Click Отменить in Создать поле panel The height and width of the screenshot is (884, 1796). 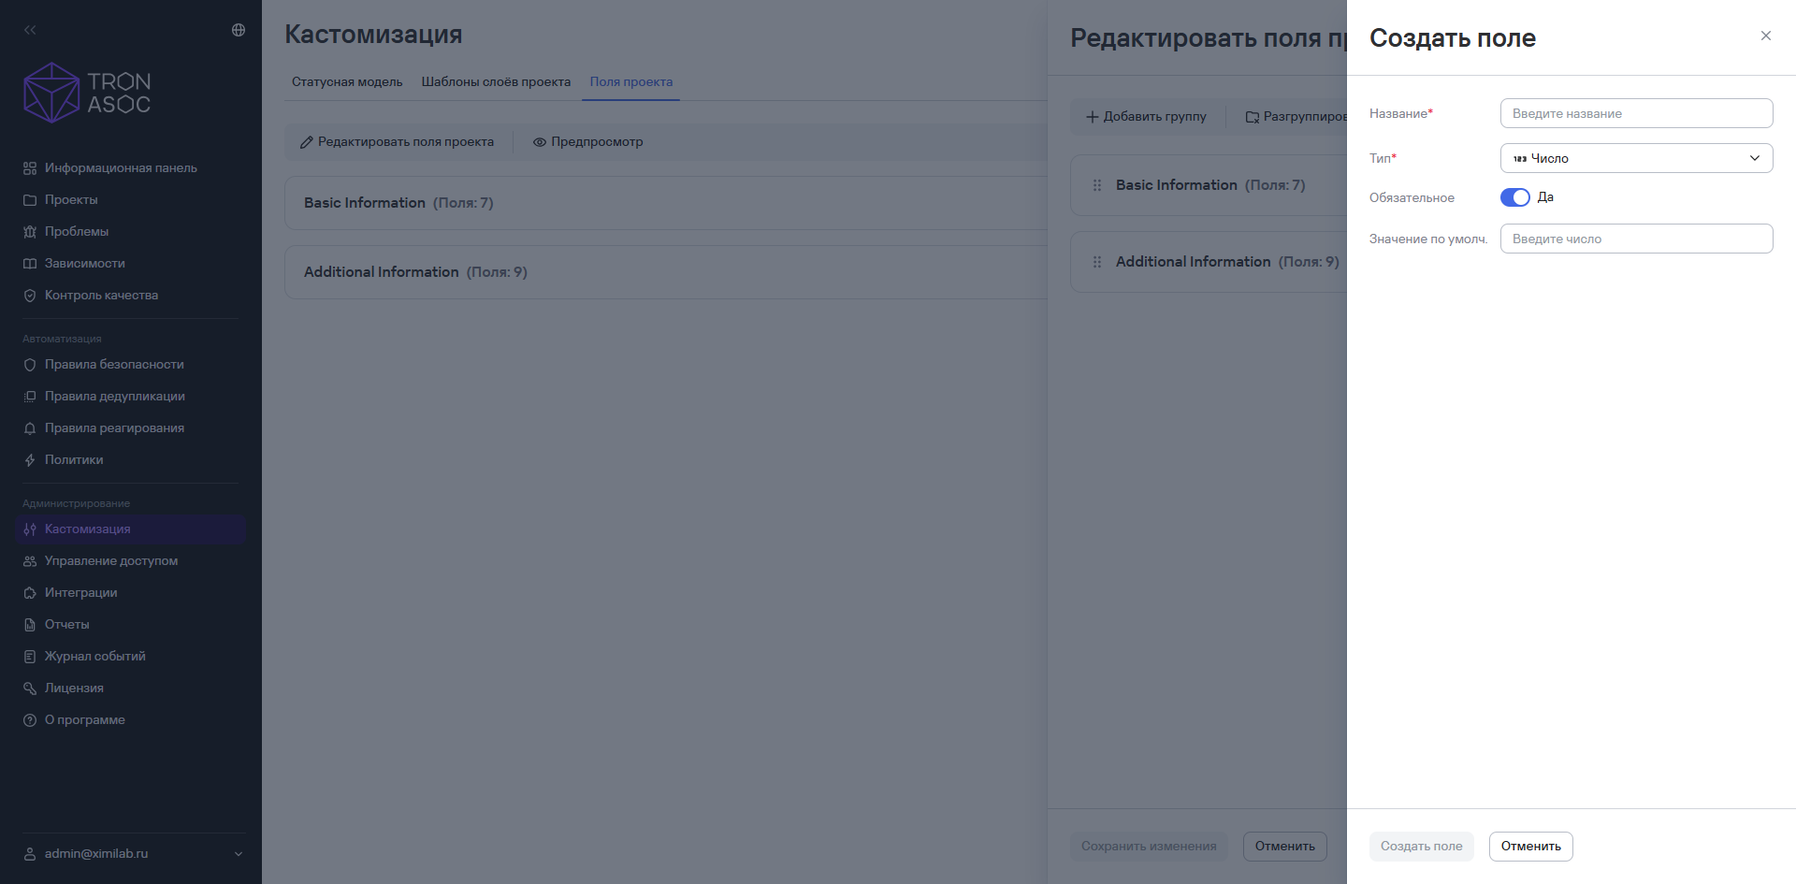point(1531,847)
